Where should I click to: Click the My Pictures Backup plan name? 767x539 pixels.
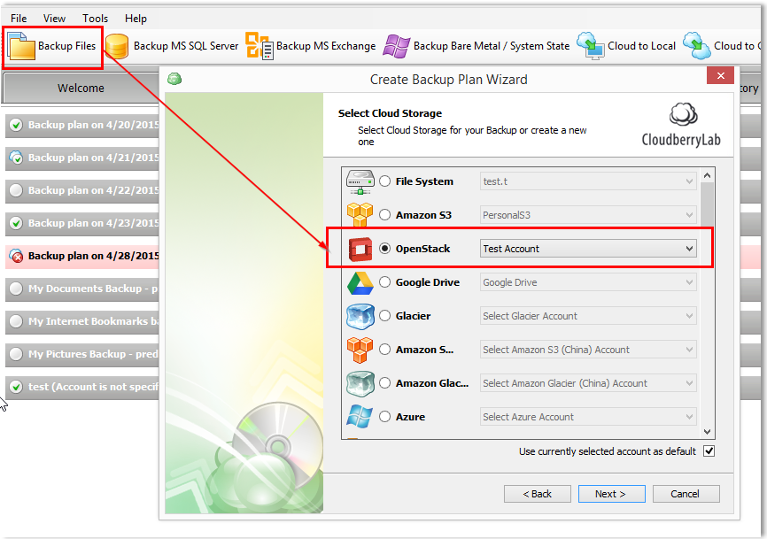pos(93,354)
